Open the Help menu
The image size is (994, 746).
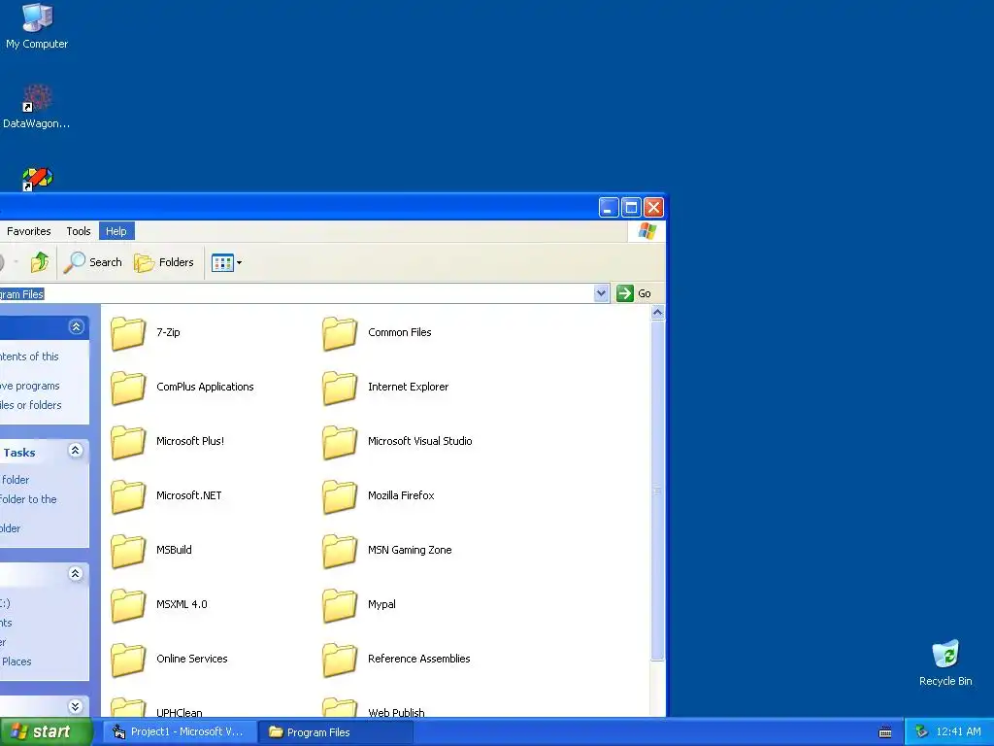[x=116, y=231]
